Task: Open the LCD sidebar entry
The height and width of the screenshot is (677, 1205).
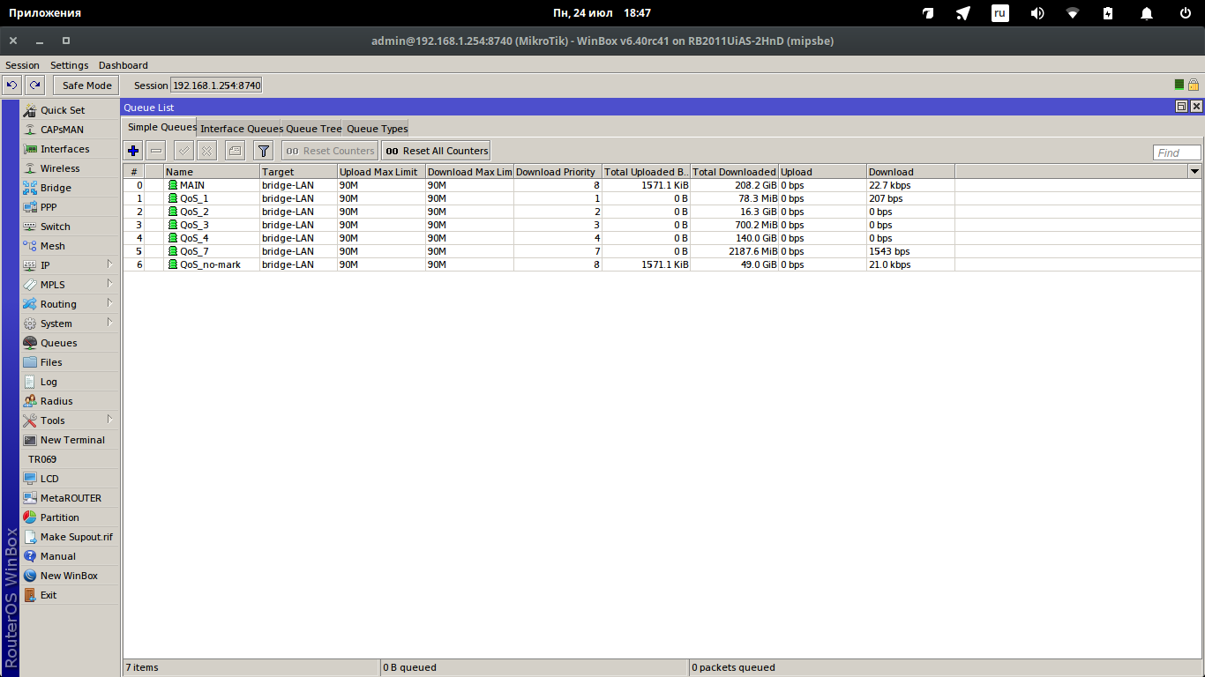Action: [70, 479]
